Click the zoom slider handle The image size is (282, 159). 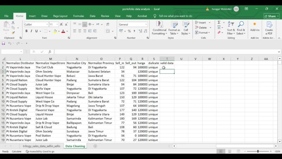click(x=258, y=151)
